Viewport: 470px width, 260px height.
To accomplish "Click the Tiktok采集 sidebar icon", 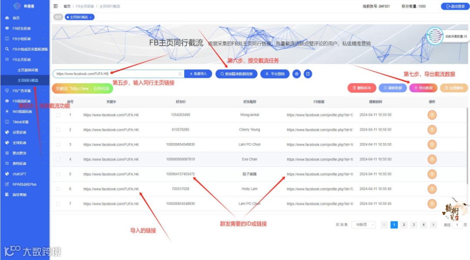I will tap(7, 122).
